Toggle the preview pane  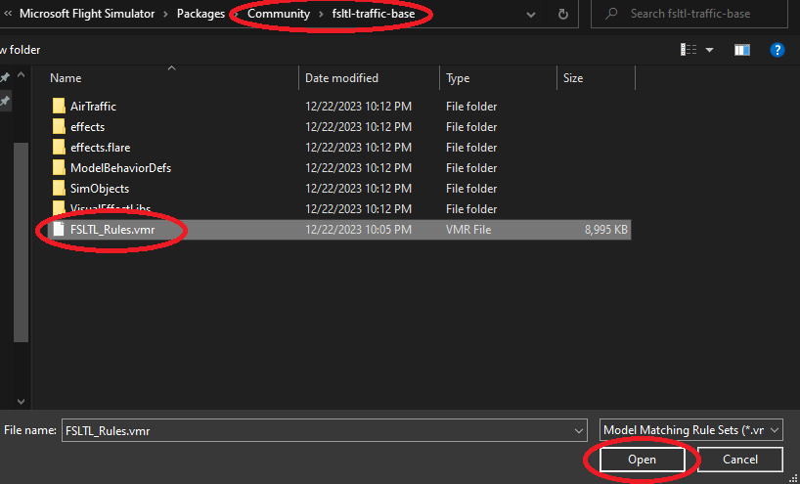(x=742, y=50)
